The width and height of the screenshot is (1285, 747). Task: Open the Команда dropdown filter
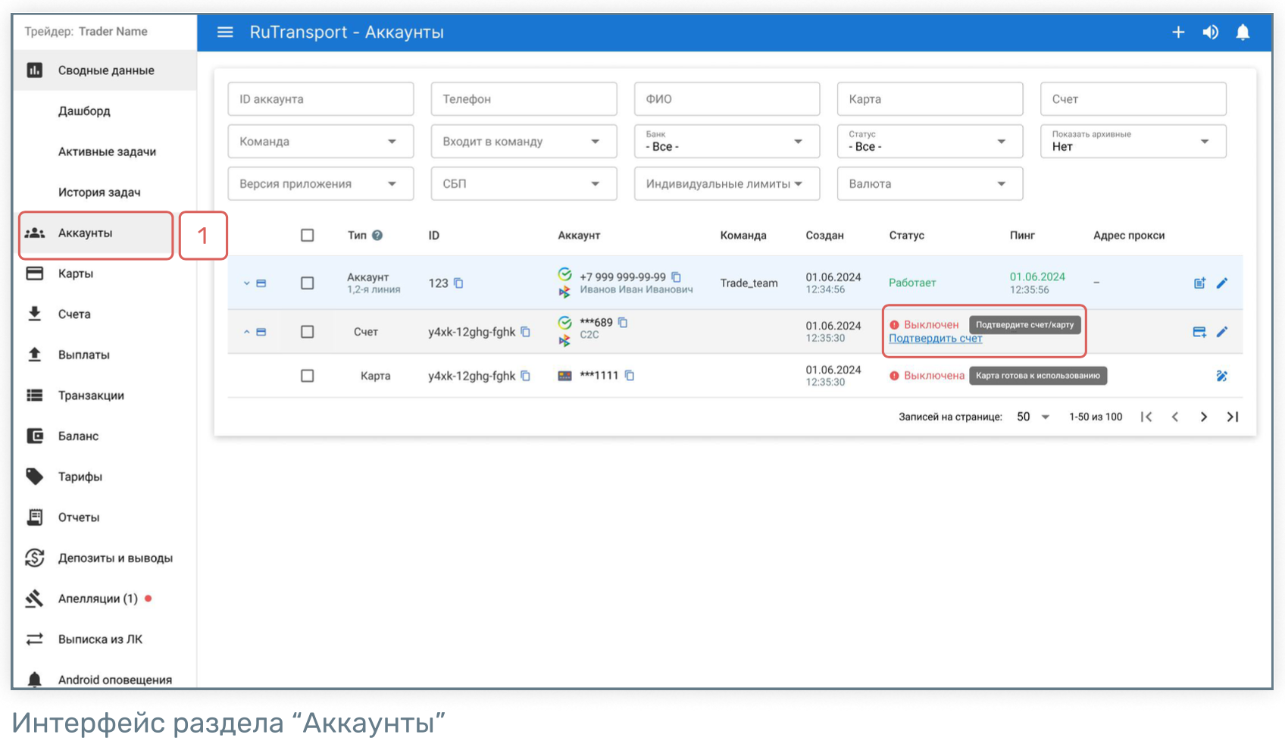coord(320,142)
